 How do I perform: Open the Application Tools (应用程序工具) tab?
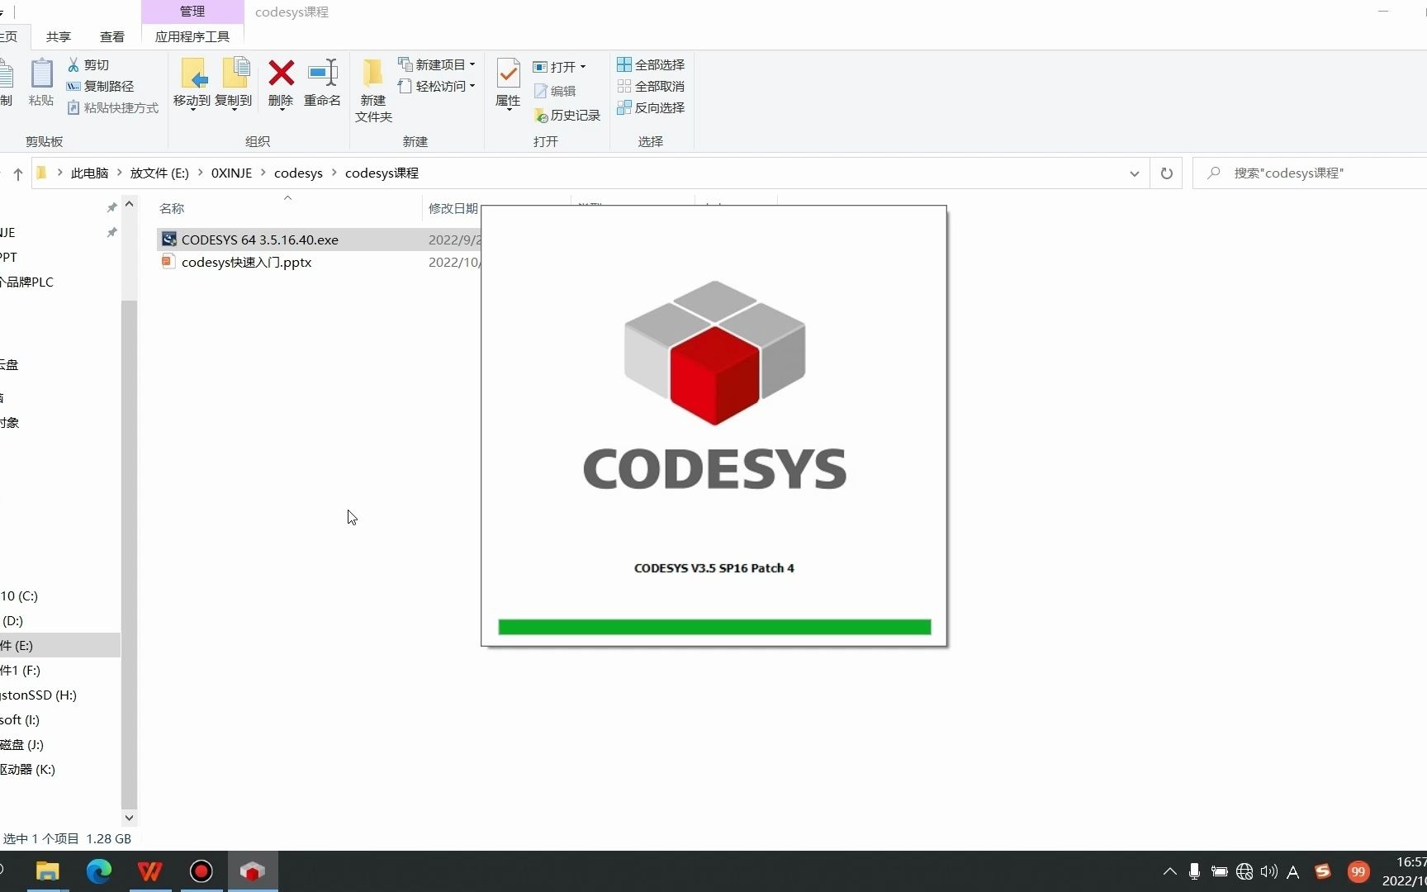click(x=192, y=36)
